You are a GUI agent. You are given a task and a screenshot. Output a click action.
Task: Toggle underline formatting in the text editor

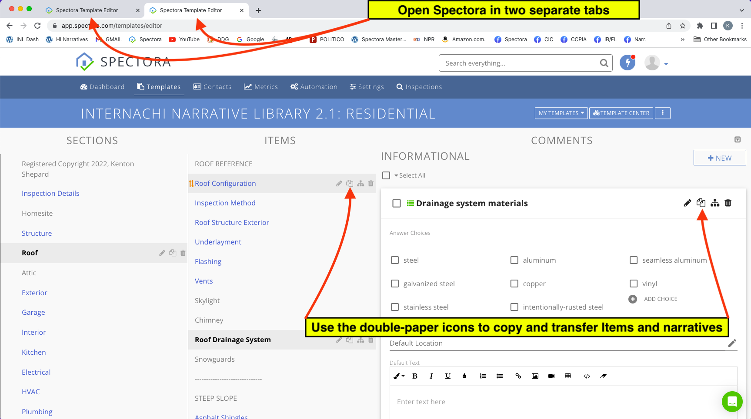pyautogui.click(x=448, y=376)
